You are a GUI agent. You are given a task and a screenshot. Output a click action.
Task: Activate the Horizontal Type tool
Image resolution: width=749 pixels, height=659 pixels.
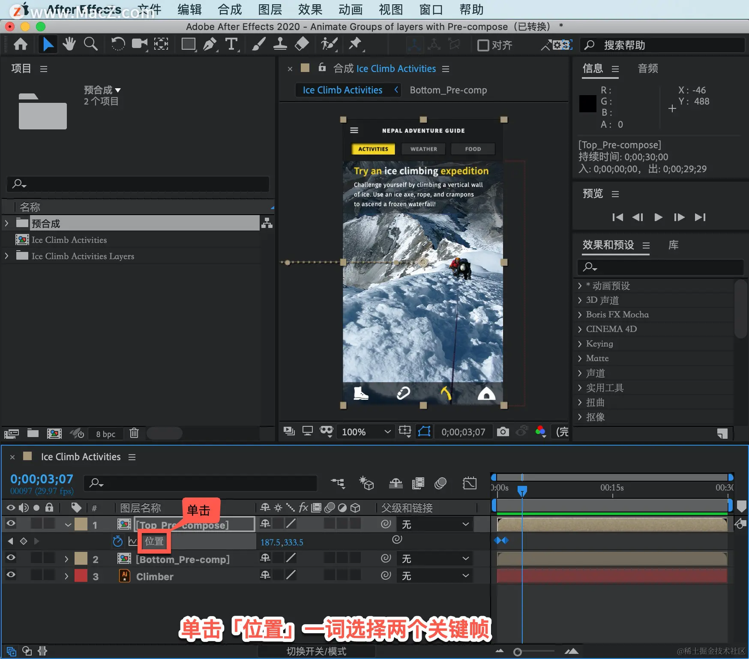point(231,44)
